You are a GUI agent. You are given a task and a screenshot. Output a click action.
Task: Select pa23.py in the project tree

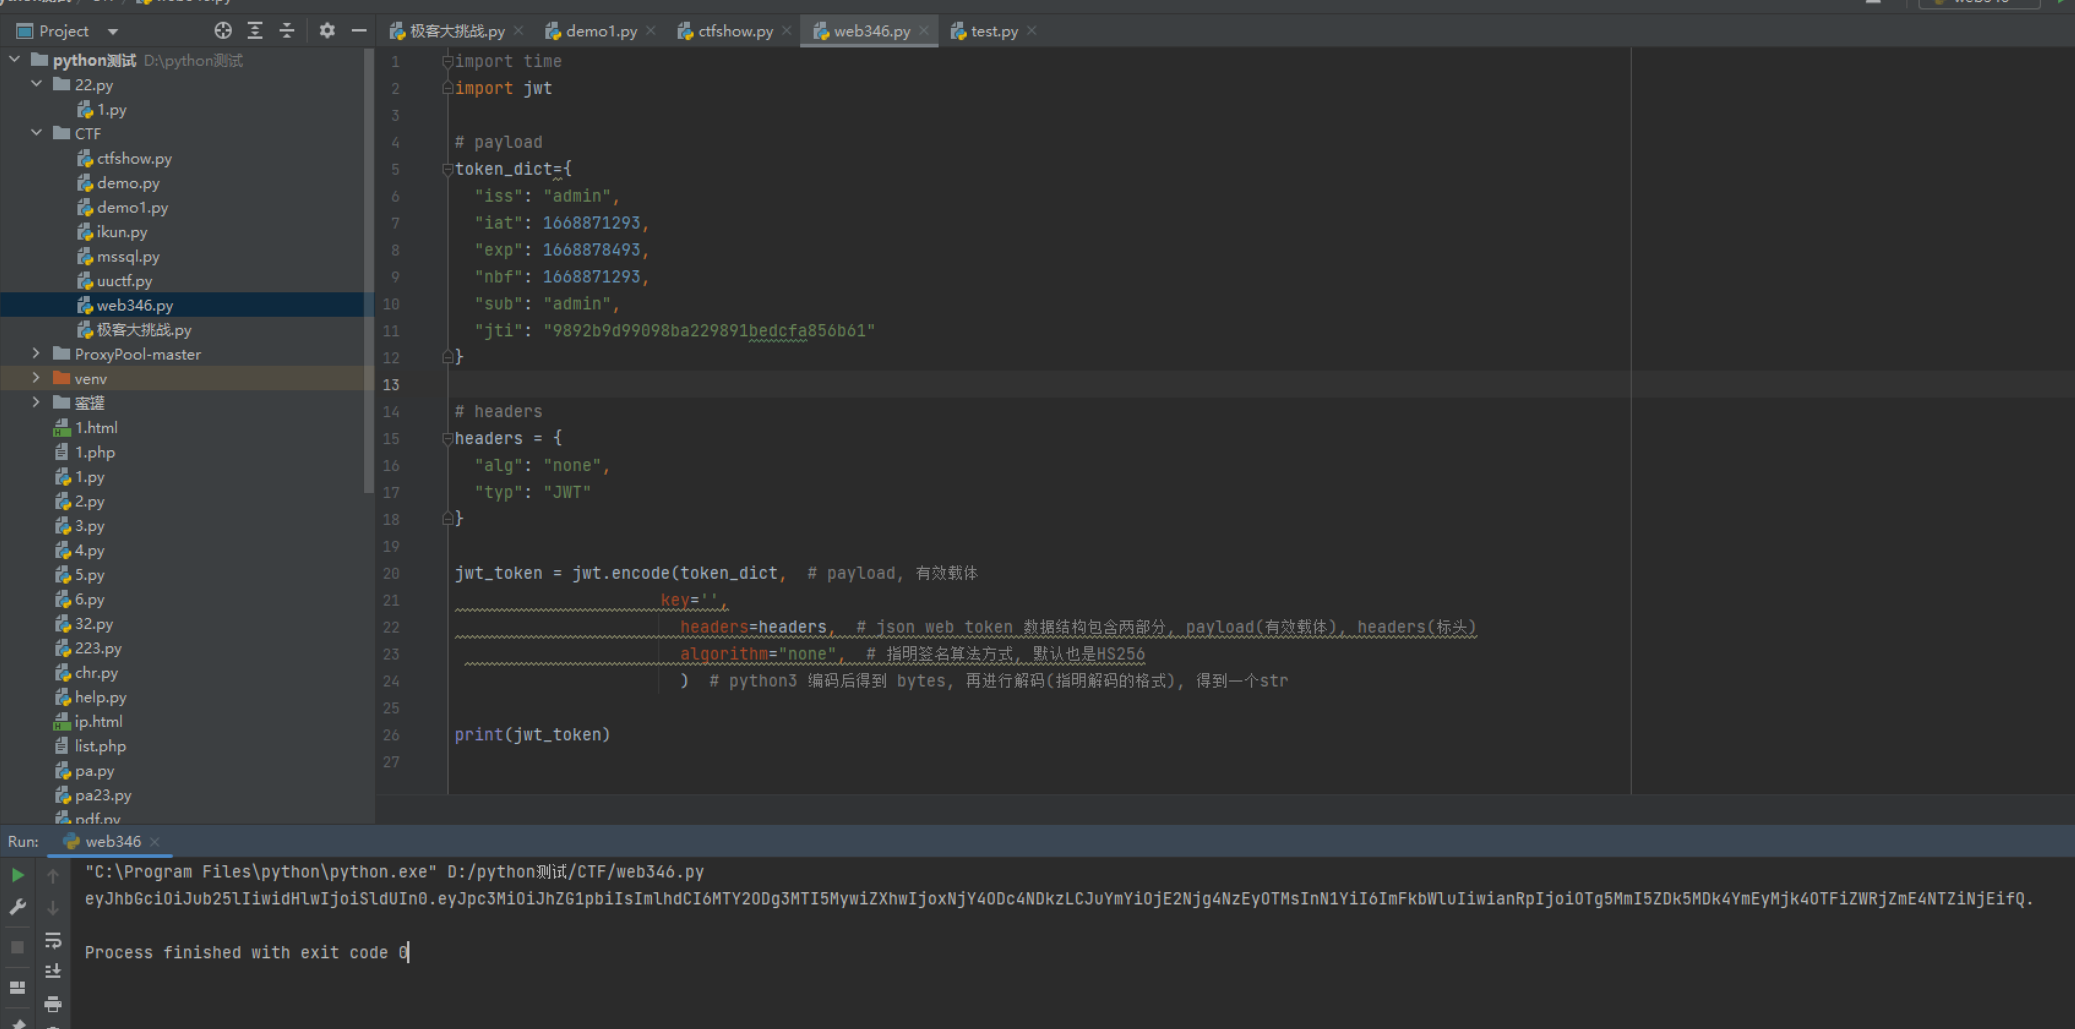click(94, 795)
